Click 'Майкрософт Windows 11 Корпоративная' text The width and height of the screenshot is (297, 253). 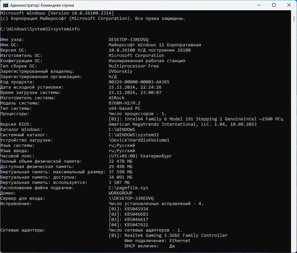pyautogui.click(x=155, y=45)
